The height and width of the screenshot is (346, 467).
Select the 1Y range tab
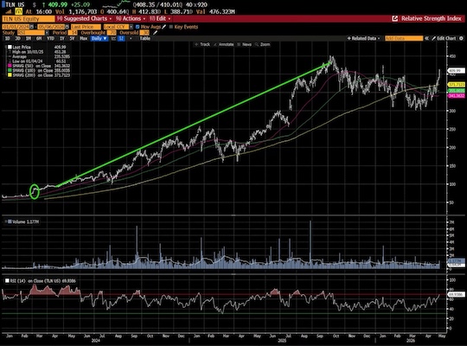(62, 38)
